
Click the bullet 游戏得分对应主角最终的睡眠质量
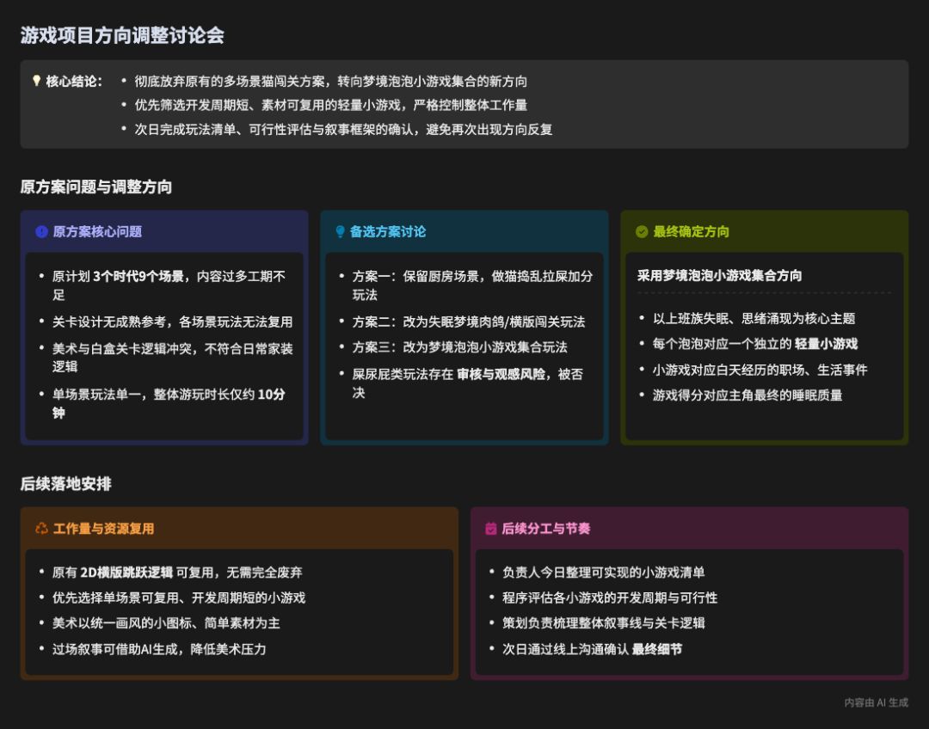748,395
